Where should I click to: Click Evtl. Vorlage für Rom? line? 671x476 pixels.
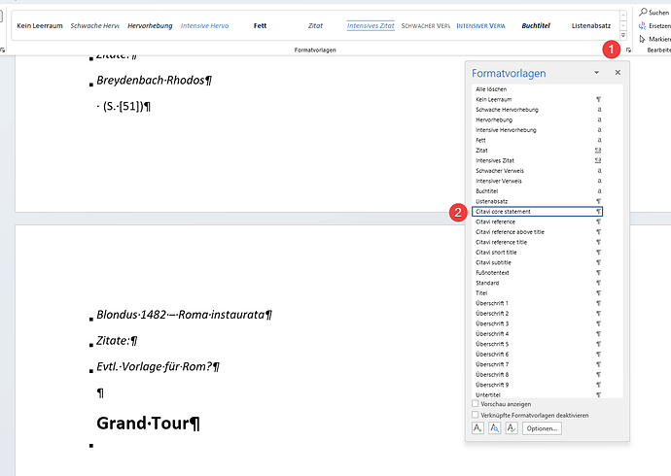(x=158, y=366)
